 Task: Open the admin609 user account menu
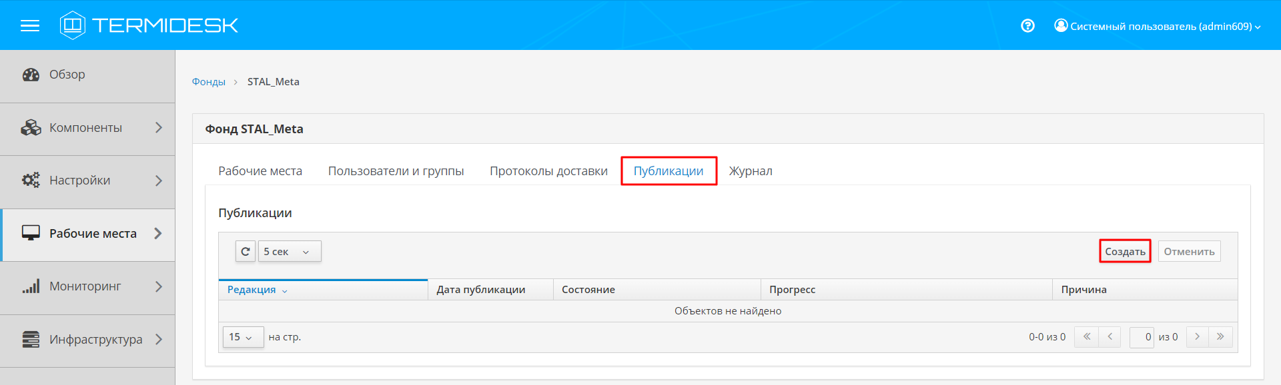click(x=1158, y=27)
